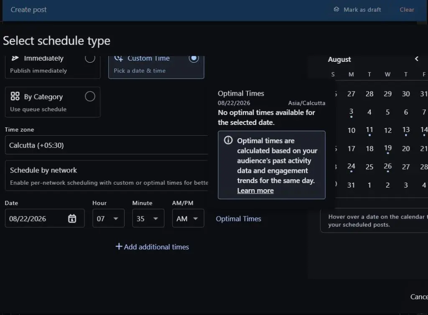The width and height of the screenshot is (428, 315).
Task: Click the Select schedule type heading
Action: [56, 41]
